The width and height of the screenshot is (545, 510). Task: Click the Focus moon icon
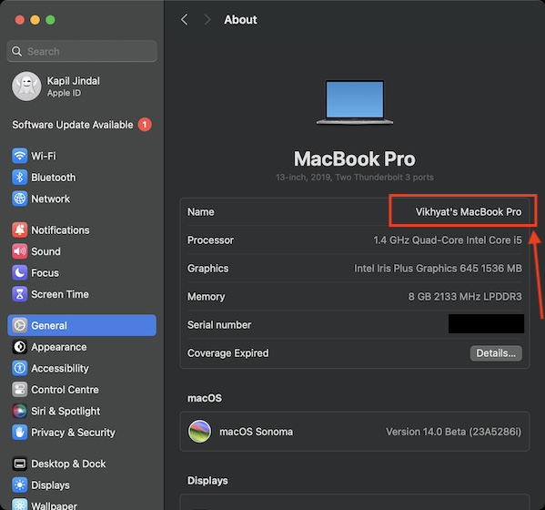[19, 272]
